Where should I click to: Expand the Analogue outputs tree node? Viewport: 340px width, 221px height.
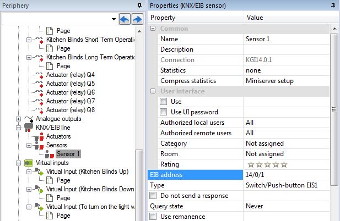click(x=19, y=119)
